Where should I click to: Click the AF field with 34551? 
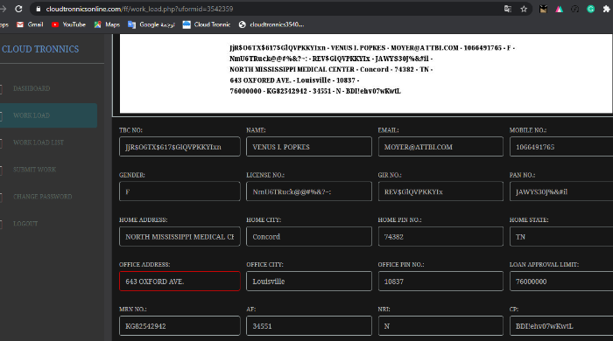pos(309,326)
